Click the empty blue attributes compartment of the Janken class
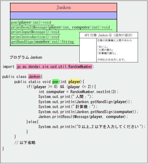Image resolution: width=148 pixels, height=164 pixels. tap(63, 16)
